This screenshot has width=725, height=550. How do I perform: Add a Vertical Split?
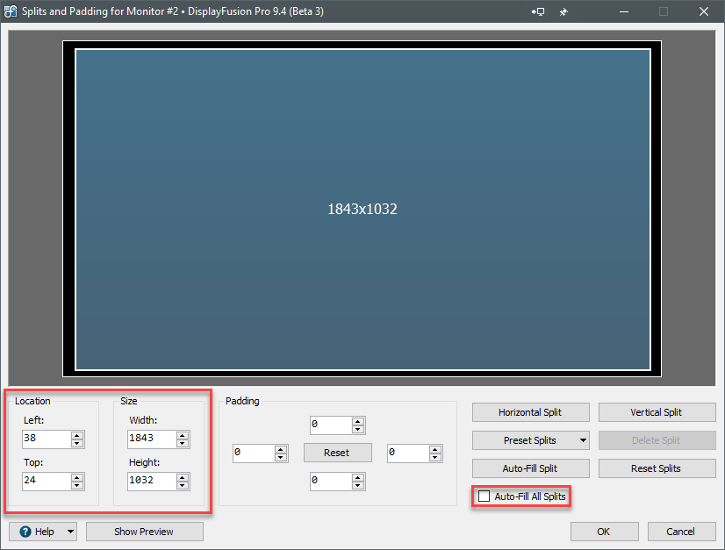click(x=656, y=412)
